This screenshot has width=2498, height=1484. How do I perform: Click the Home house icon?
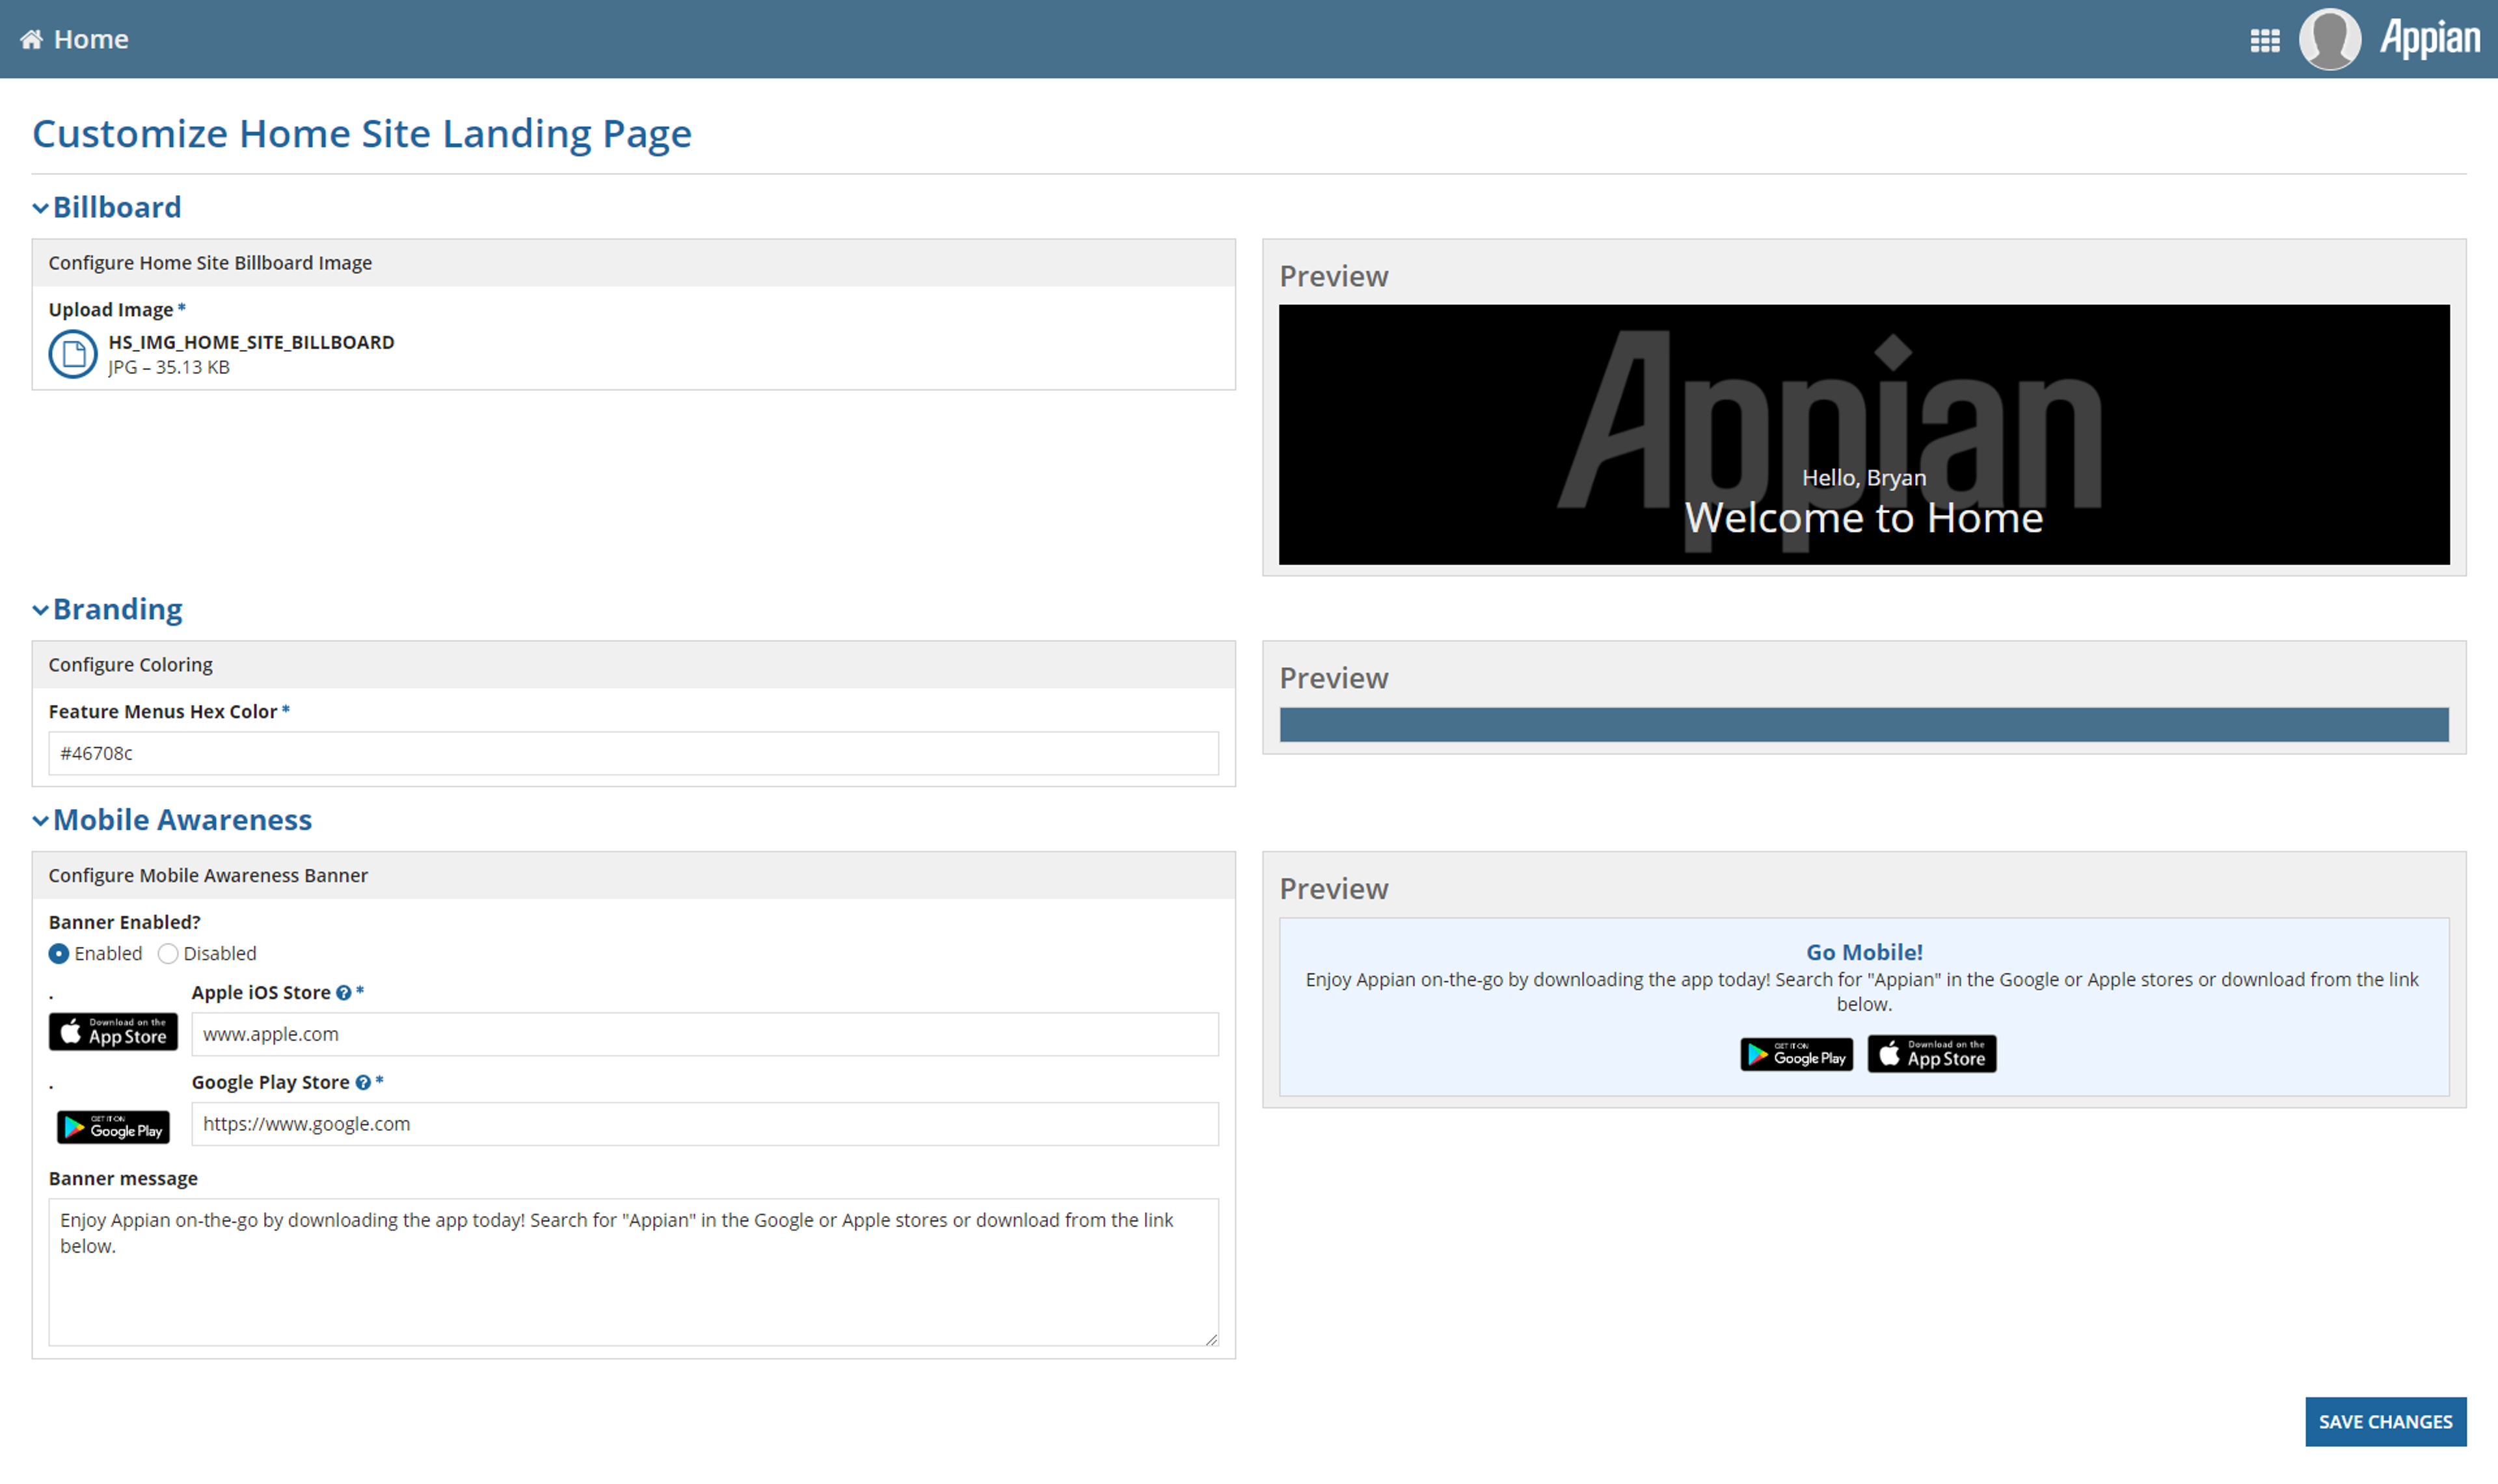32,39
